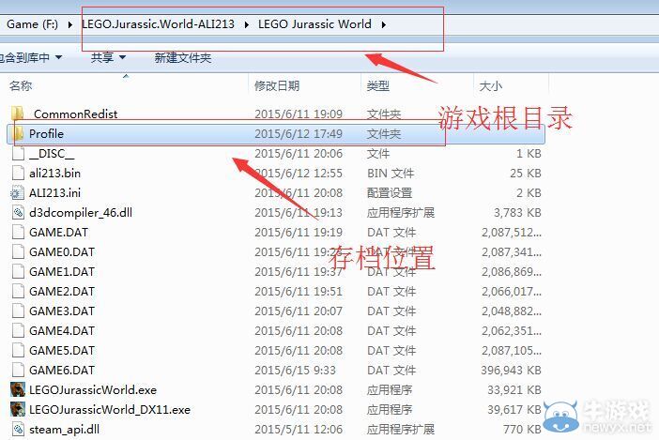
Task: Select the GAME5.DAT file name
Action: 62,351
